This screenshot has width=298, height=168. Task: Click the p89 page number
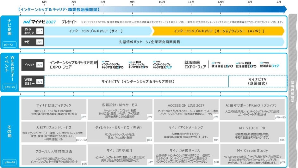coord(282,162)
